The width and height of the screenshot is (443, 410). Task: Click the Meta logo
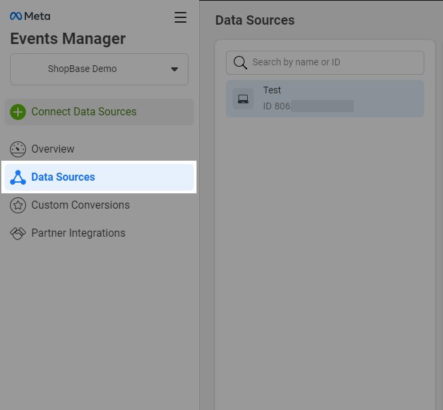30,16
